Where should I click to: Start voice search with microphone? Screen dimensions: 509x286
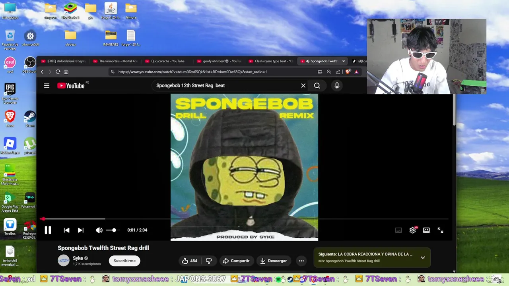click(337, 85)
